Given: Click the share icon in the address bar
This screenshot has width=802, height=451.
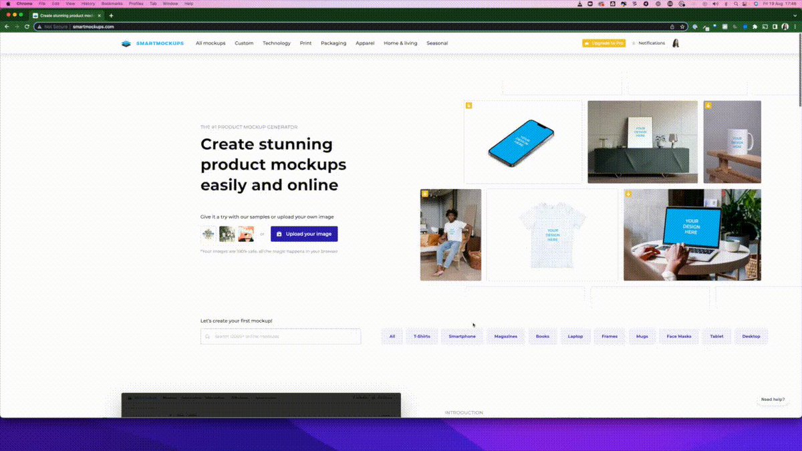Looking at the screenshot, I should [672, 27].
